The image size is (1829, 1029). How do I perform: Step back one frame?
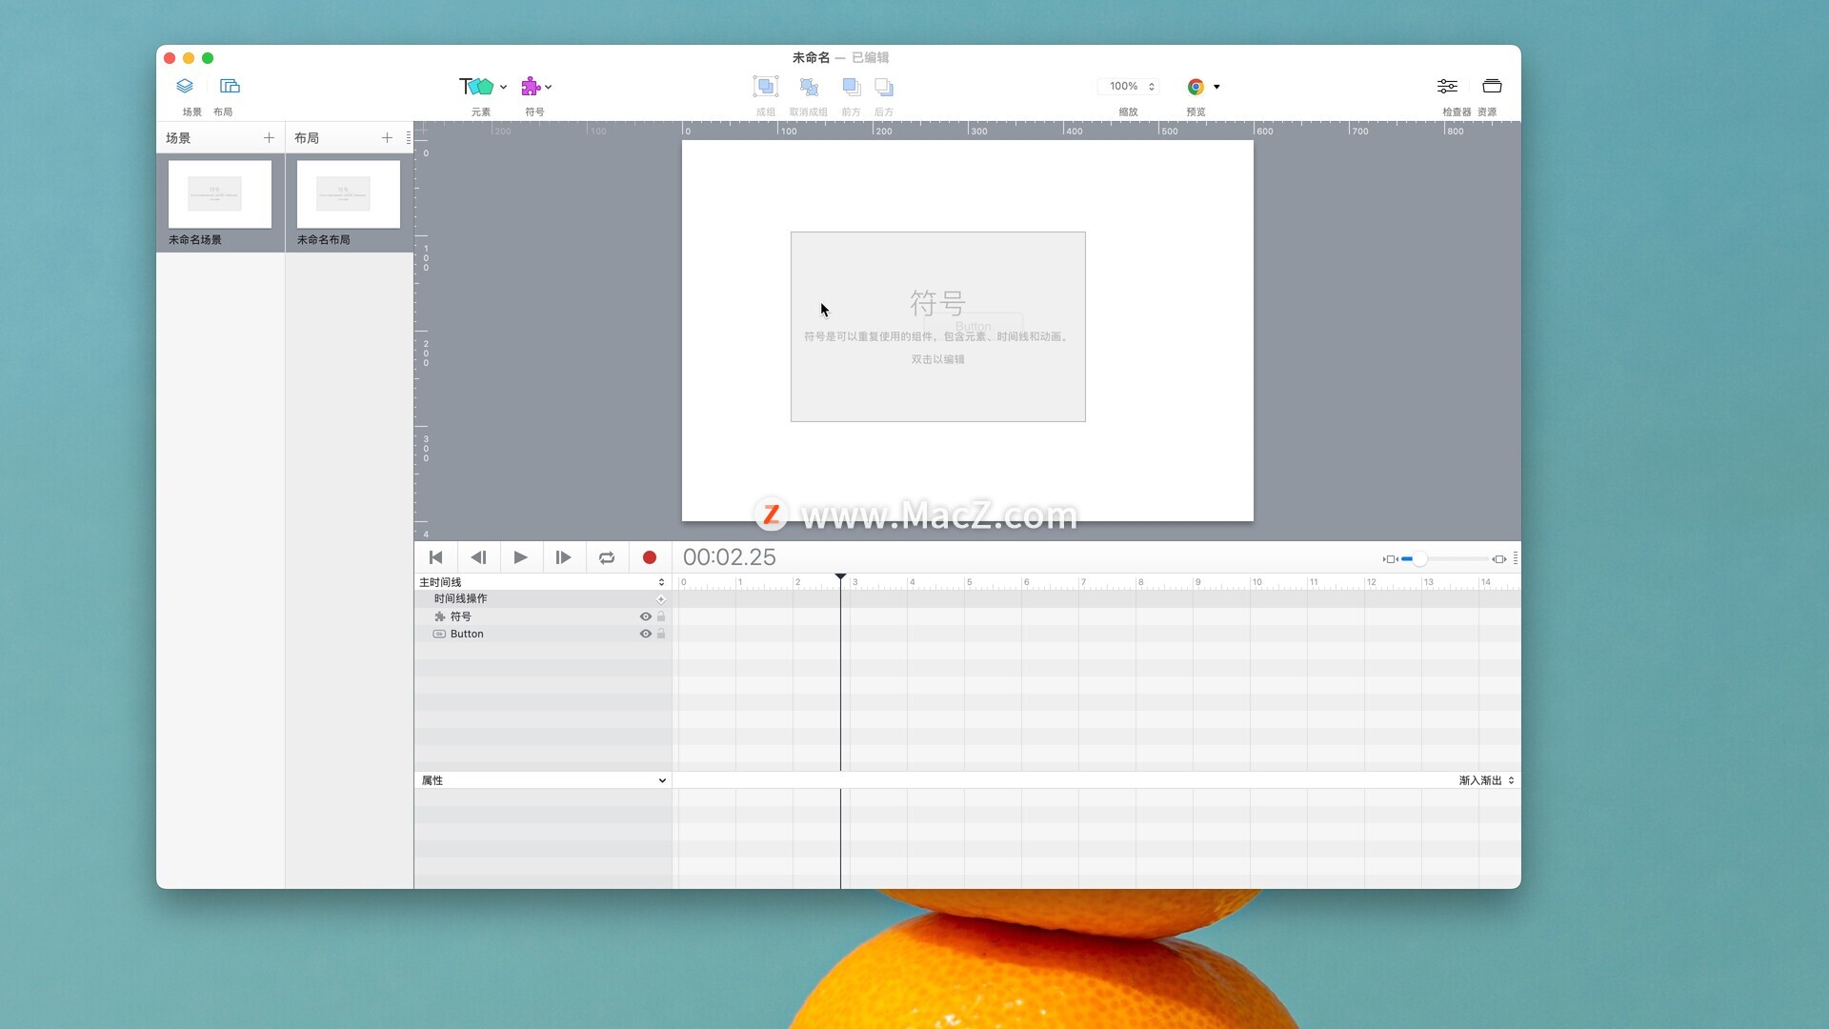pos(478,557)
